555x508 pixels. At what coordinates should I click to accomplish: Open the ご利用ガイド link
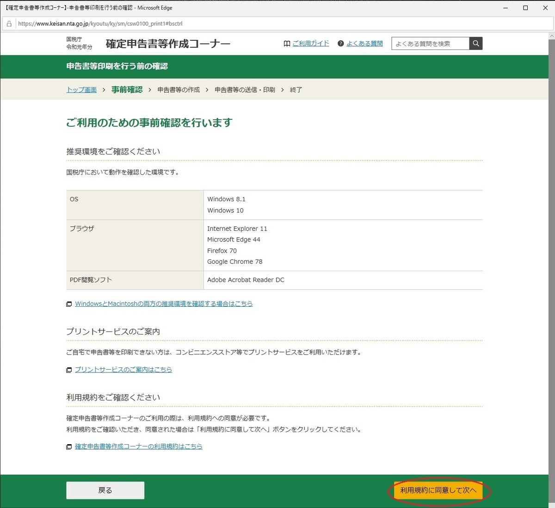tap(311, 43)
